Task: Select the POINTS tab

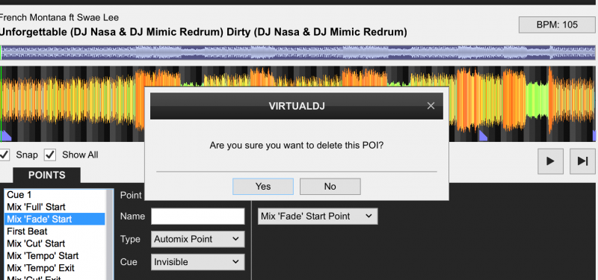Action: tap(46, 175)
